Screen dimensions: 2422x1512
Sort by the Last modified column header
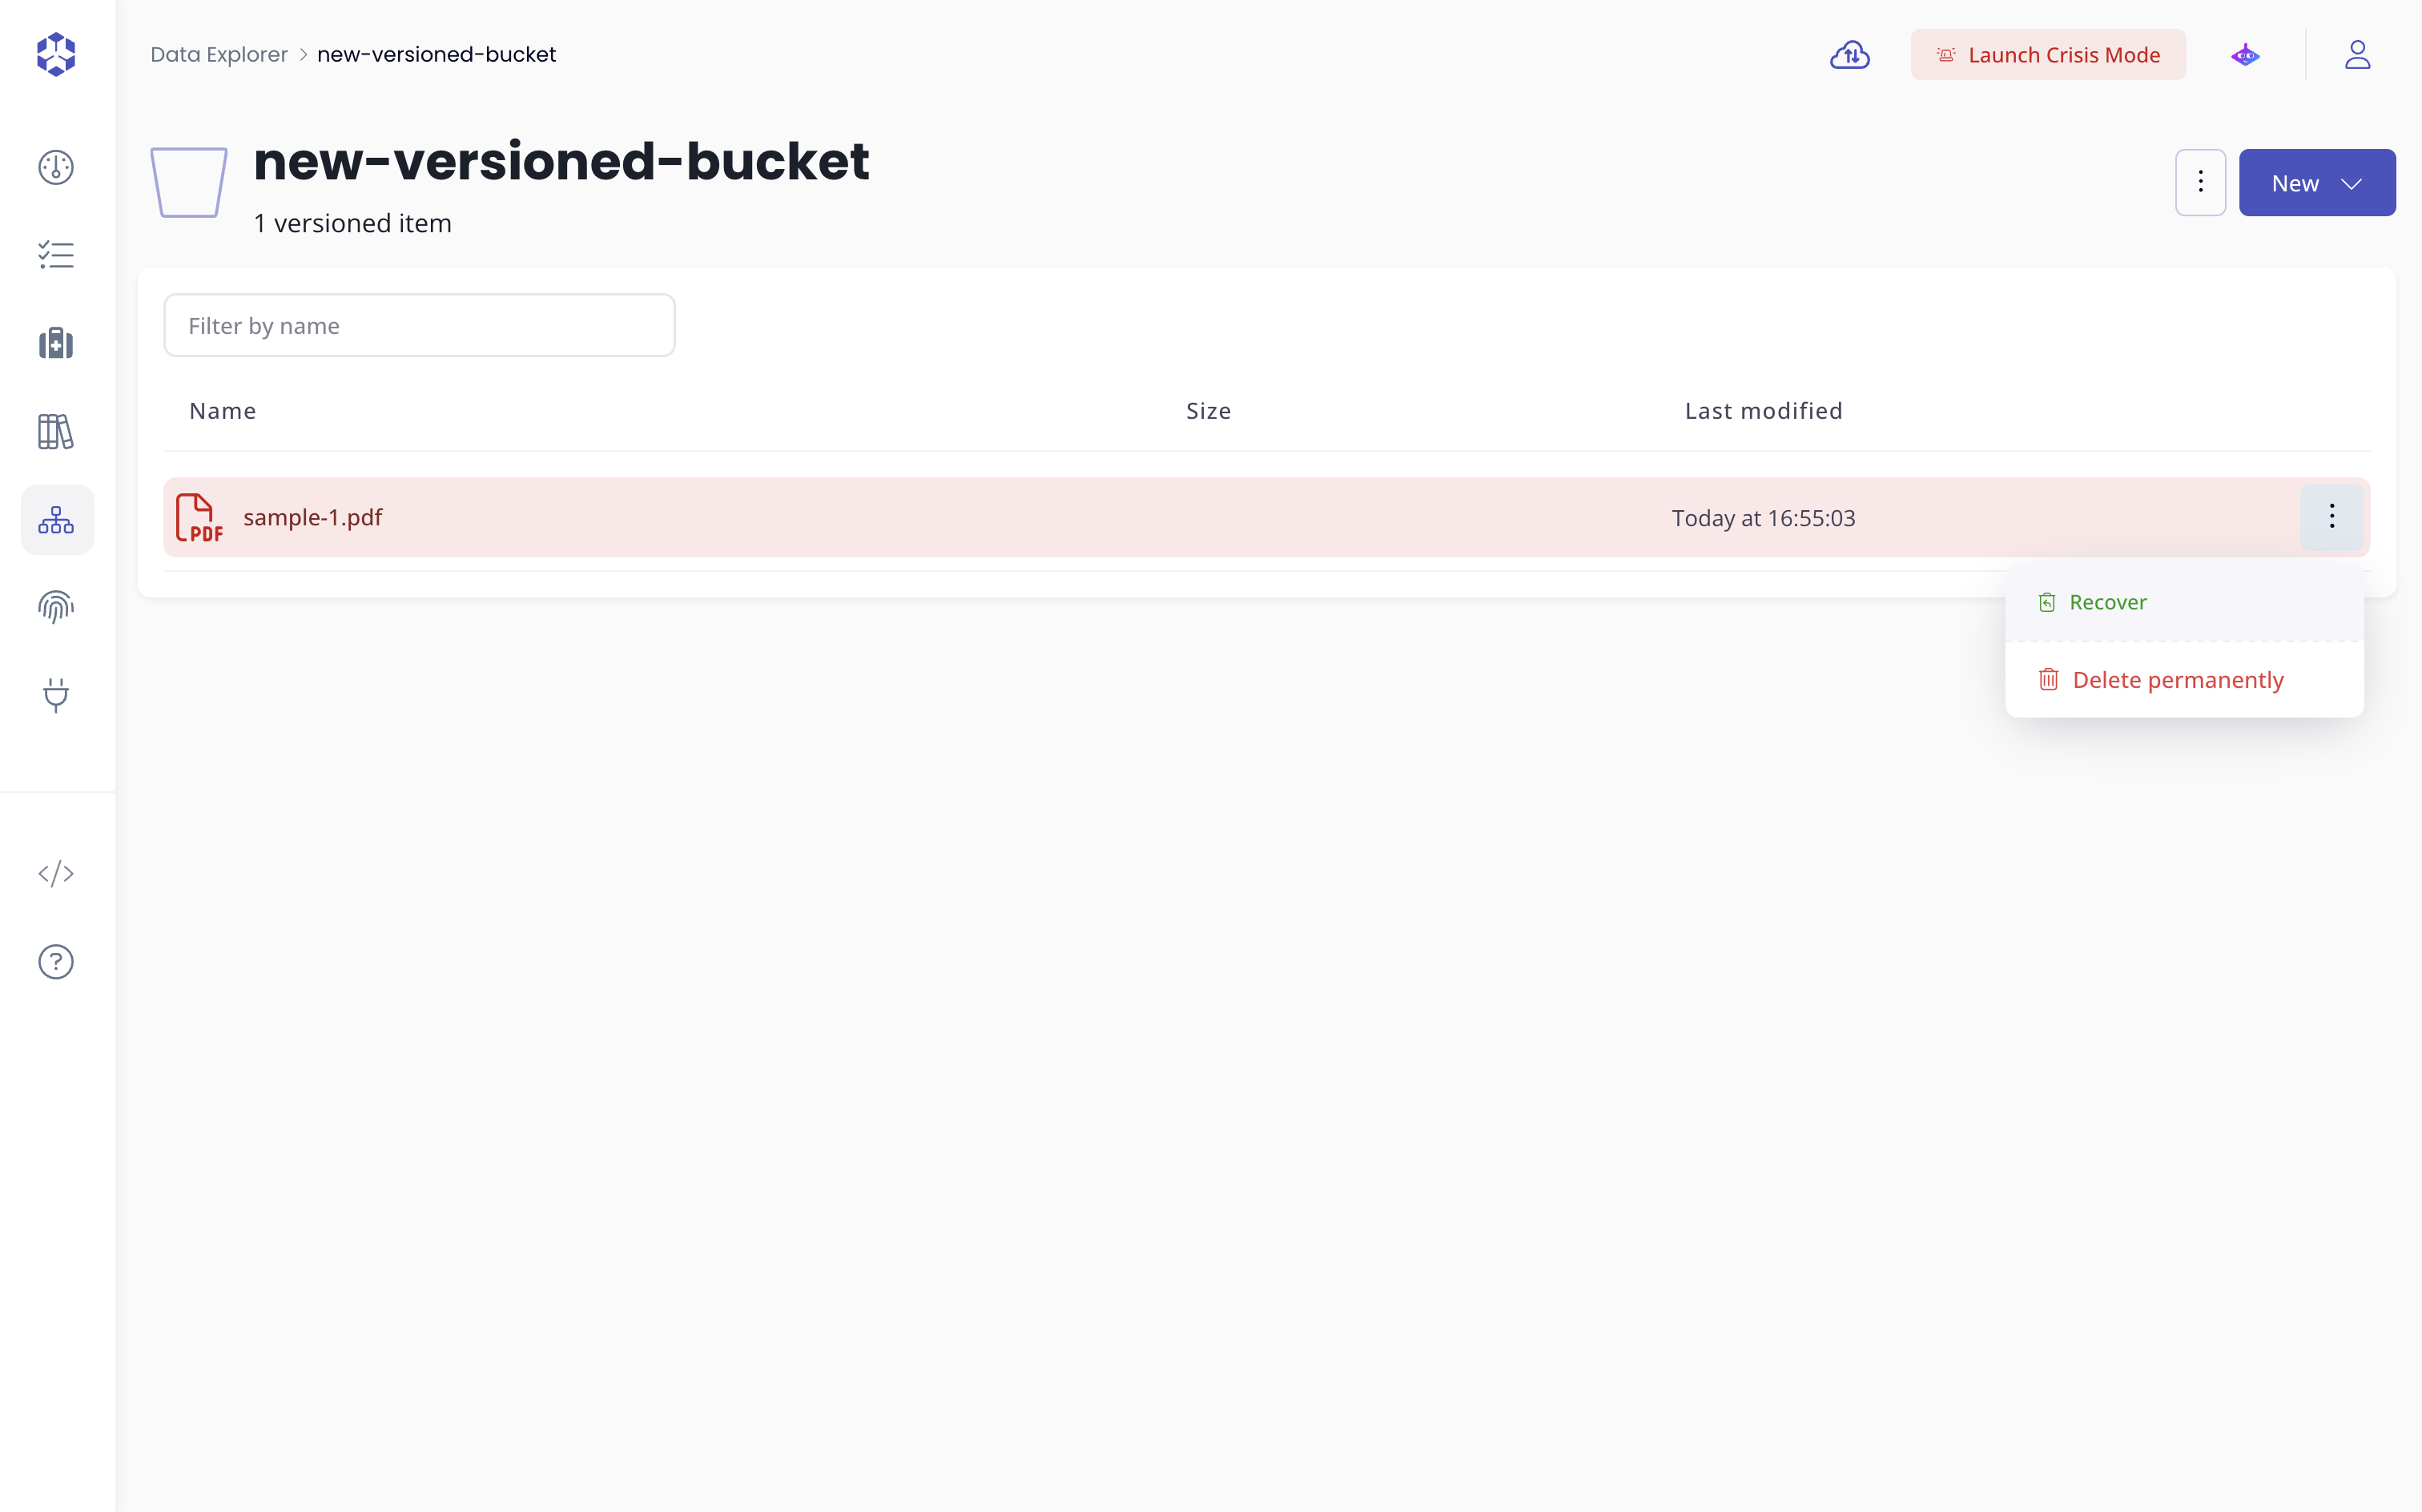1763,411
